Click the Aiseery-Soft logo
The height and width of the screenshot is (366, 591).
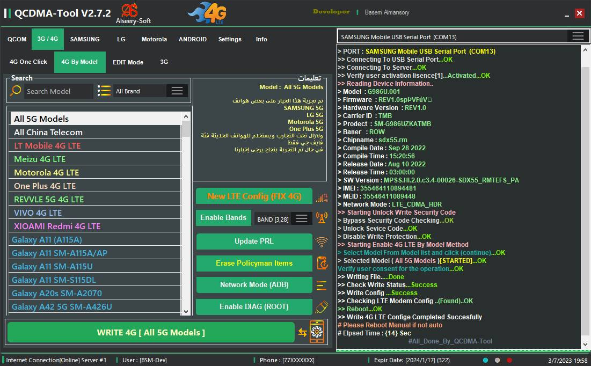tap(134, 13)
